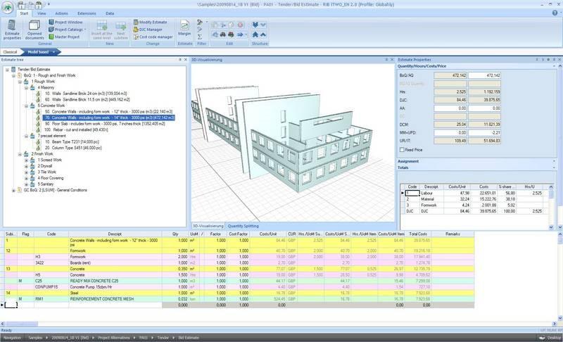Open the Estimate properties ribbon button

tap(12, 30)
